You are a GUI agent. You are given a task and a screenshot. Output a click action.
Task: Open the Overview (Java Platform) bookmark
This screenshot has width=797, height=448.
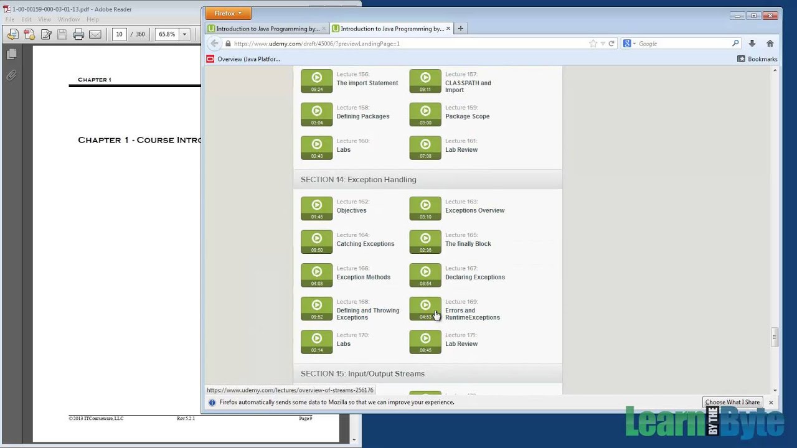click(243, 59)
